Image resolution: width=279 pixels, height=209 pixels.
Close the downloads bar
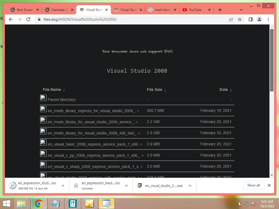[269, 185]
